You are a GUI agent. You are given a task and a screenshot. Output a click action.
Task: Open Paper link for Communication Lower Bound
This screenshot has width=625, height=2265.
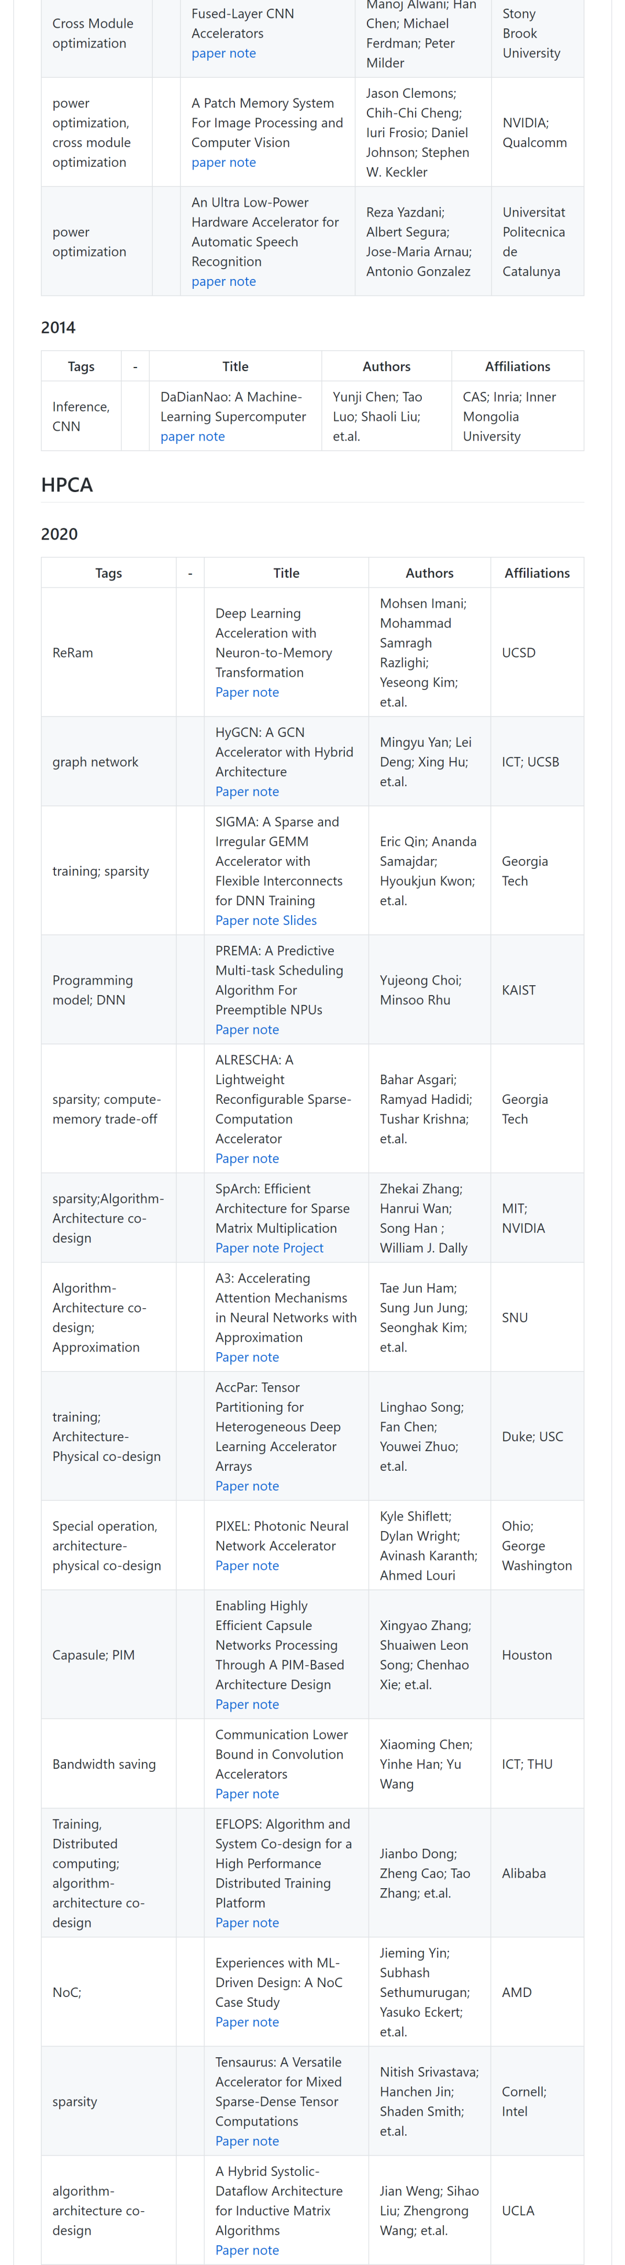[232, 1794]
